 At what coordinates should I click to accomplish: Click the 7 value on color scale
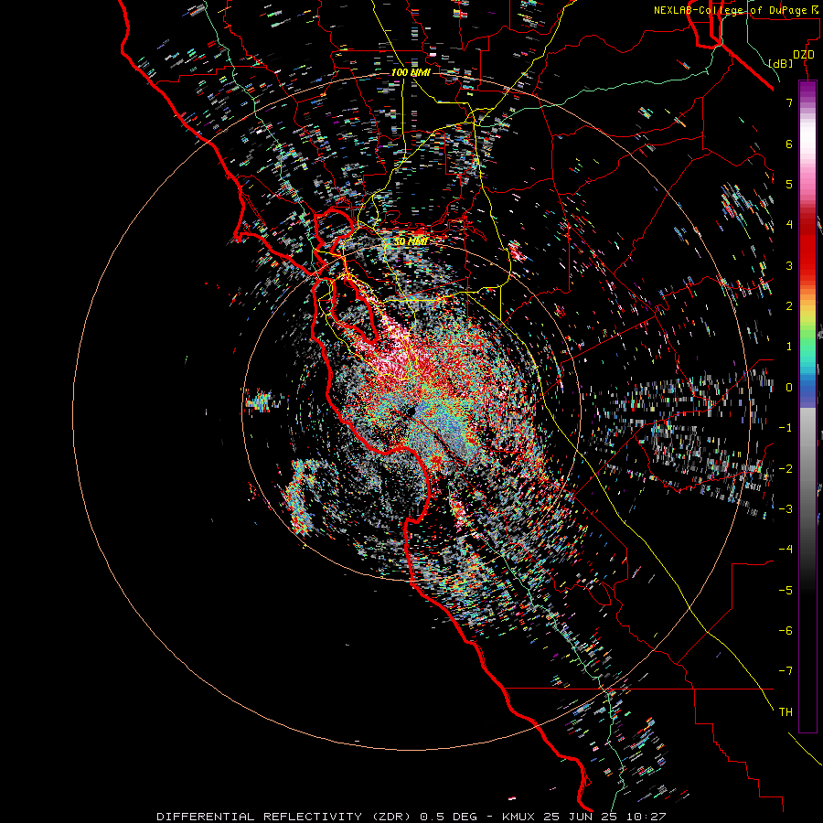789,102
